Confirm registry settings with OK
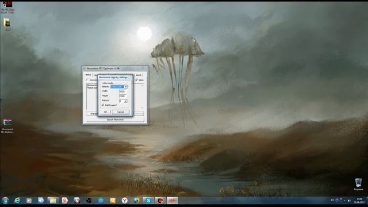The image size is (368, 207). 105,112
